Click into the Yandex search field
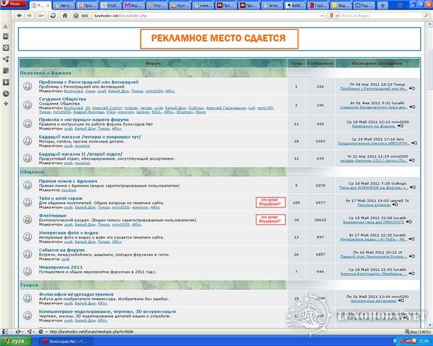 pyautogui.click(x=381, y=16)
